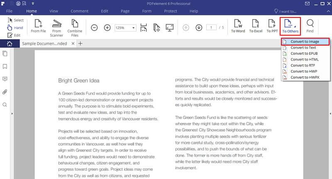Open the bookmarks panel

click(5, 67)
